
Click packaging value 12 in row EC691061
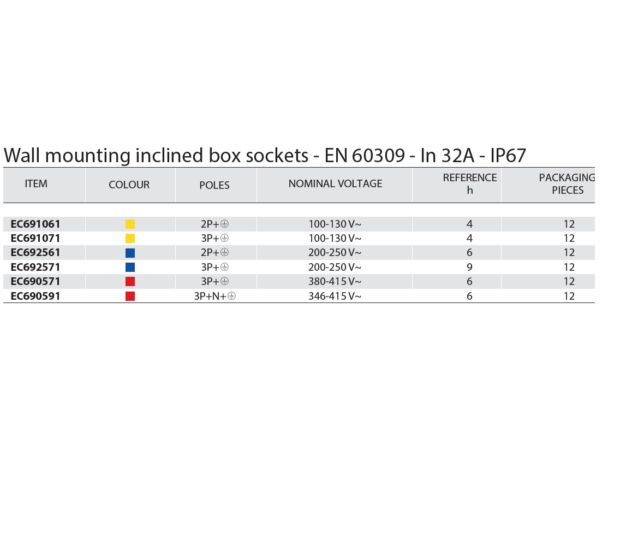(569, 224)
